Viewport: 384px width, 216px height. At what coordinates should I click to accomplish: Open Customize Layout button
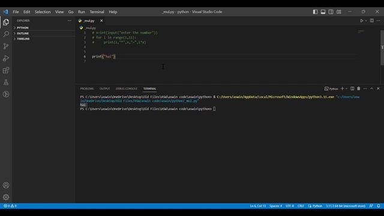click(x=338, y=12)
